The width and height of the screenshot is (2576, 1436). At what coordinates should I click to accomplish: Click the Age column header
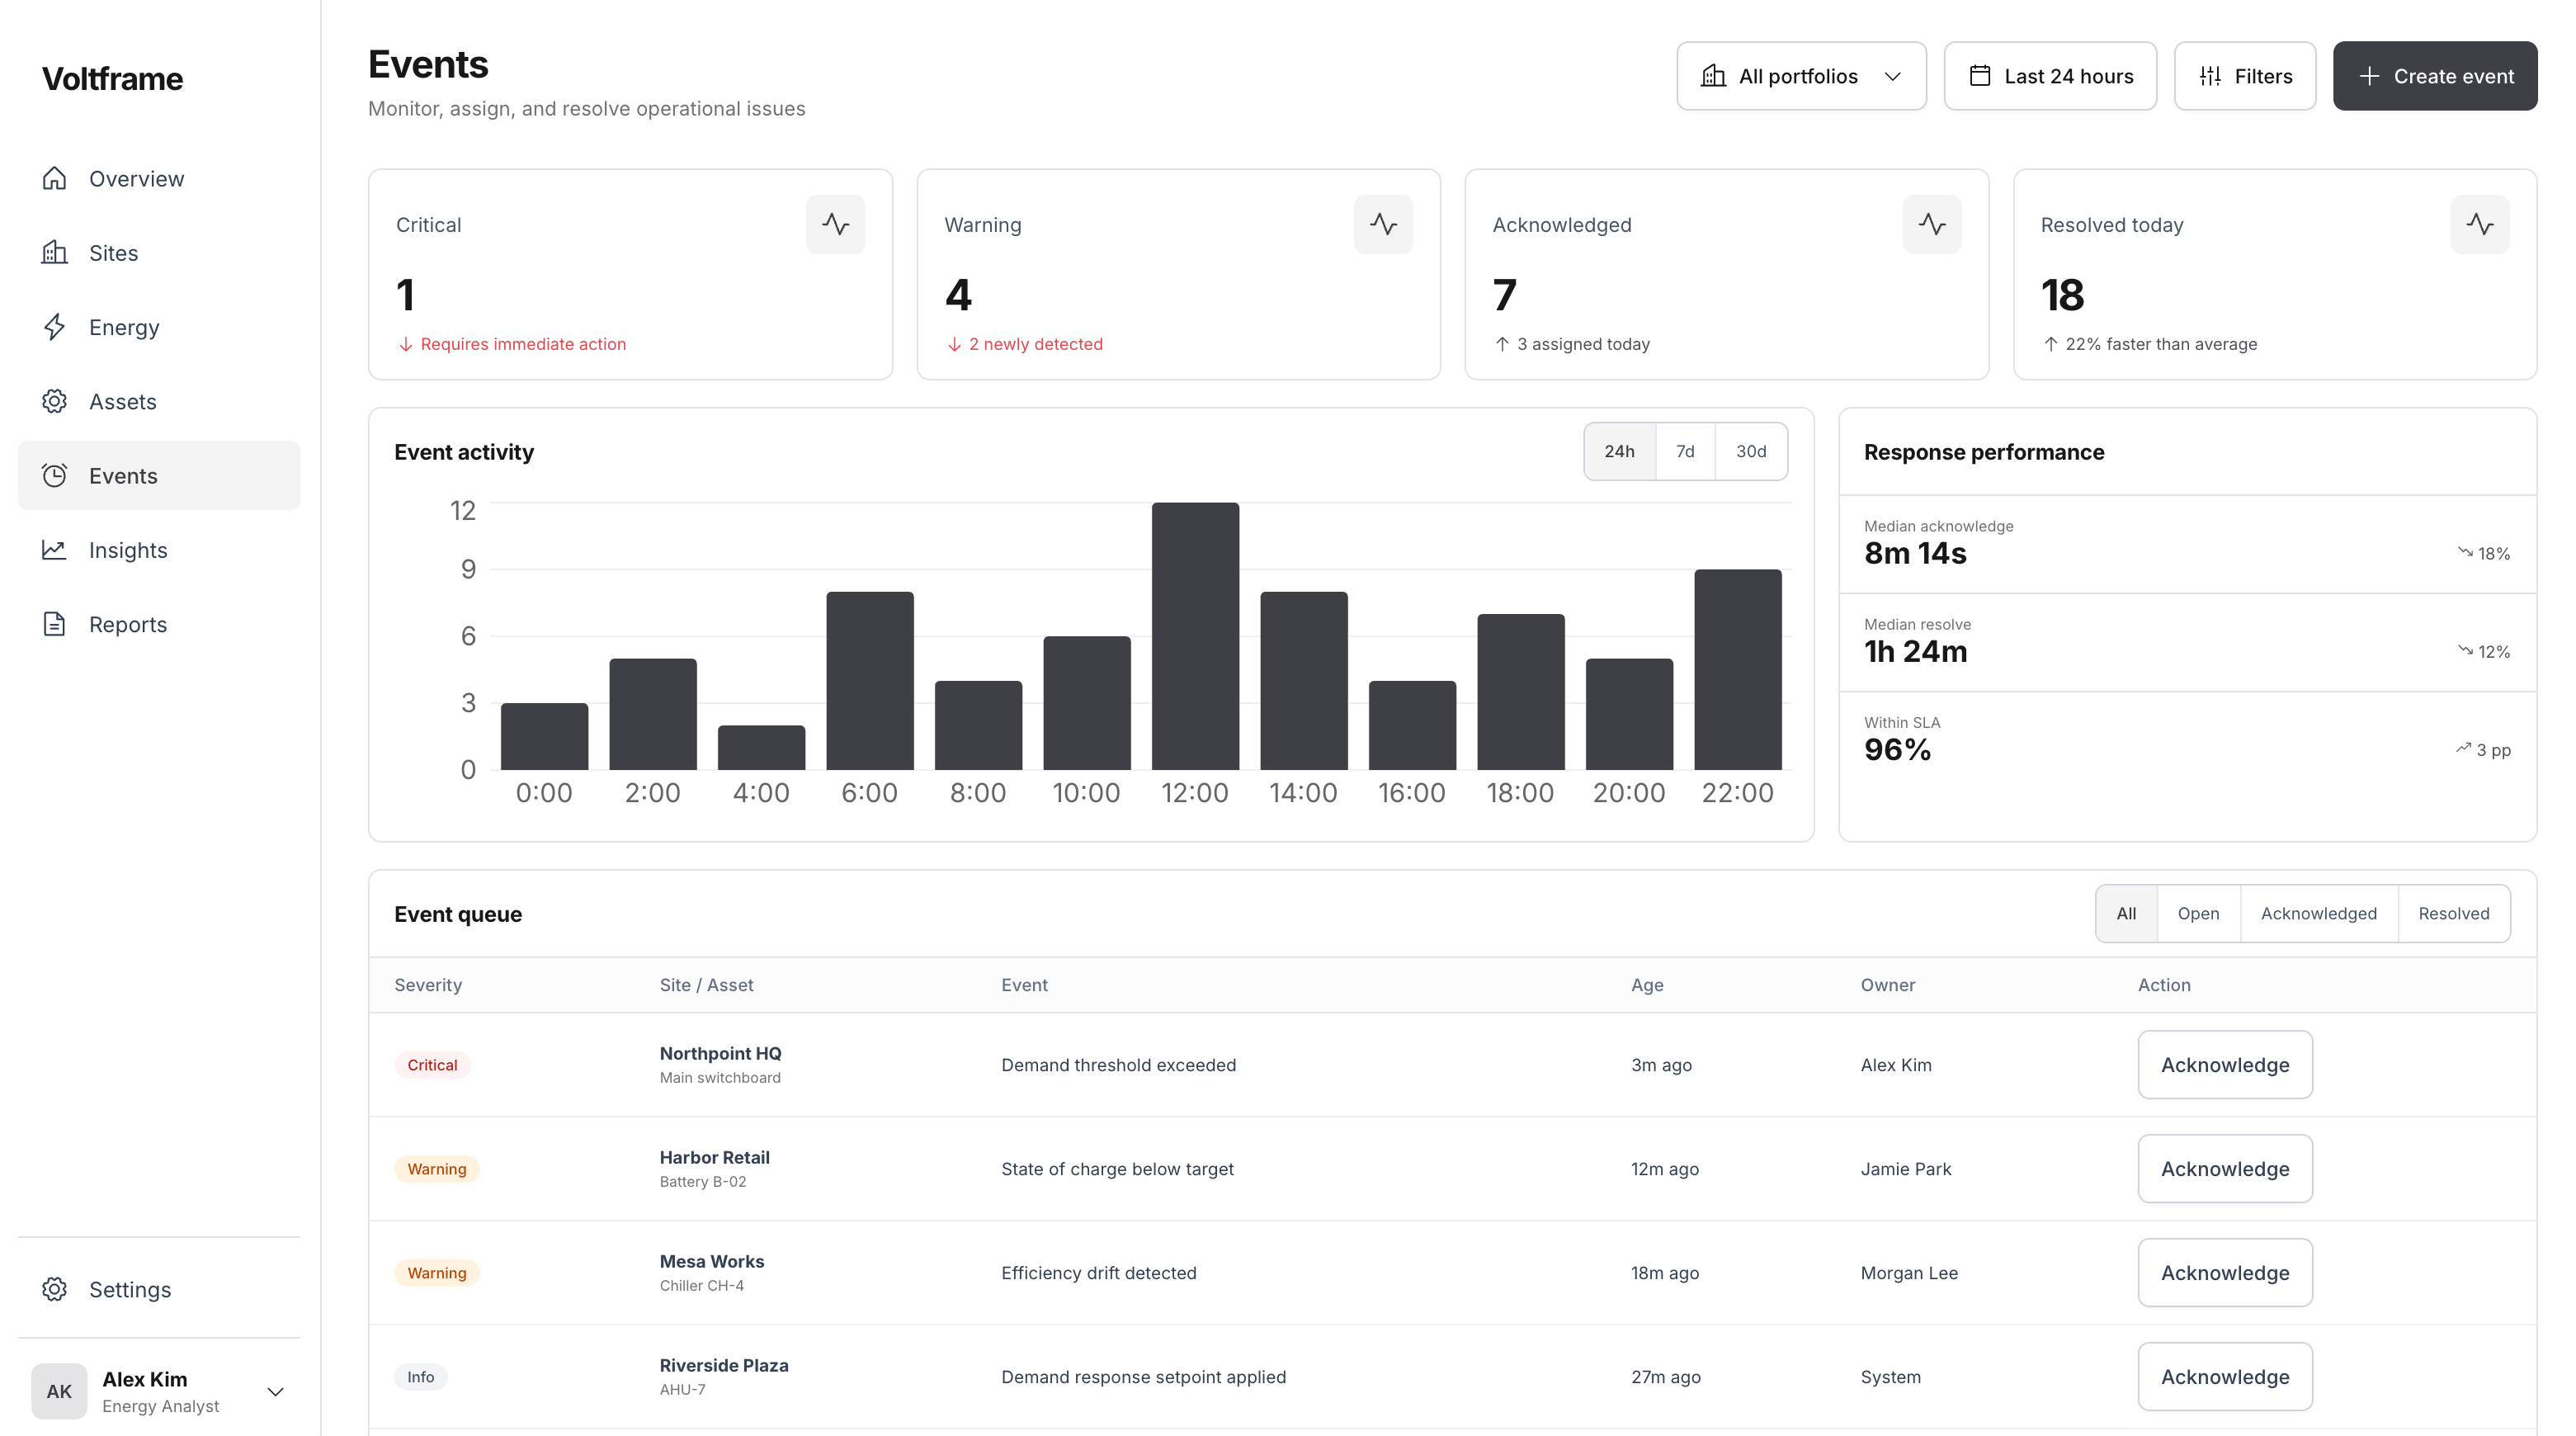pyautogui.click(x=1647, y=985)
